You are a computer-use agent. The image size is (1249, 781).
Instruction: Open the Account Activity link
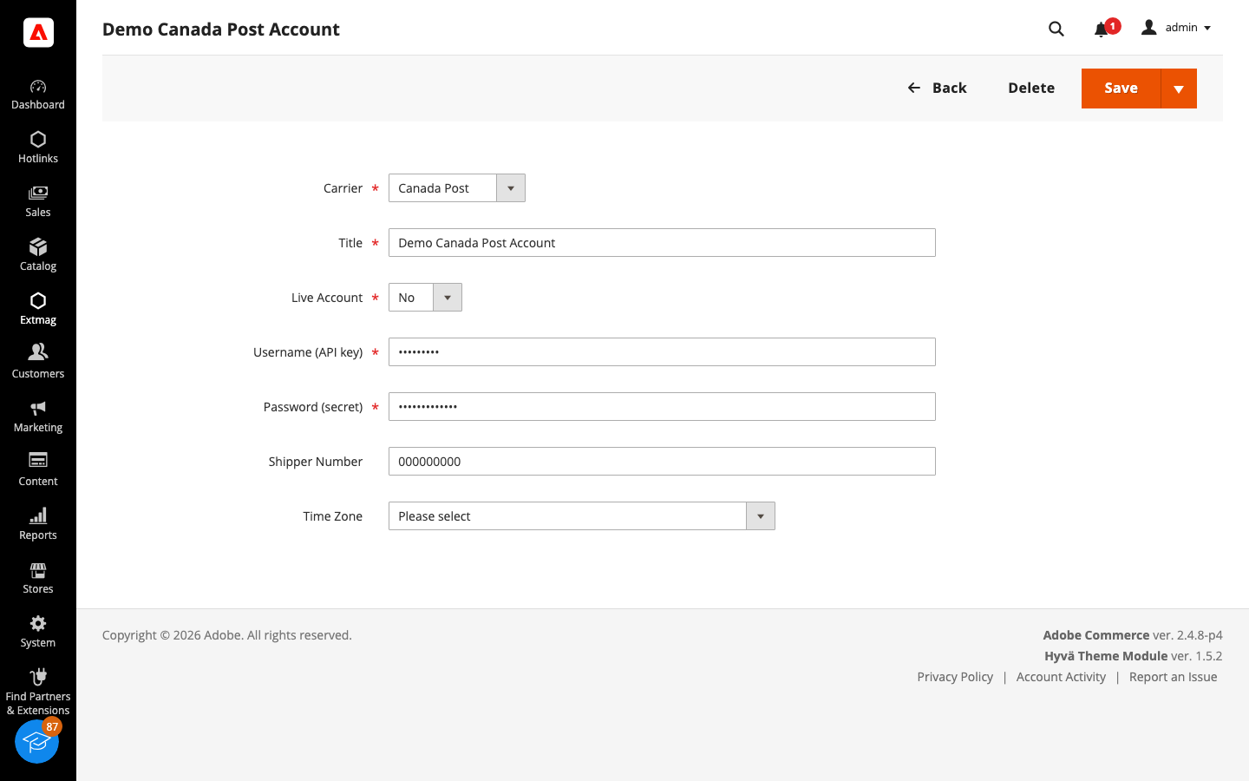point(1061,677)
